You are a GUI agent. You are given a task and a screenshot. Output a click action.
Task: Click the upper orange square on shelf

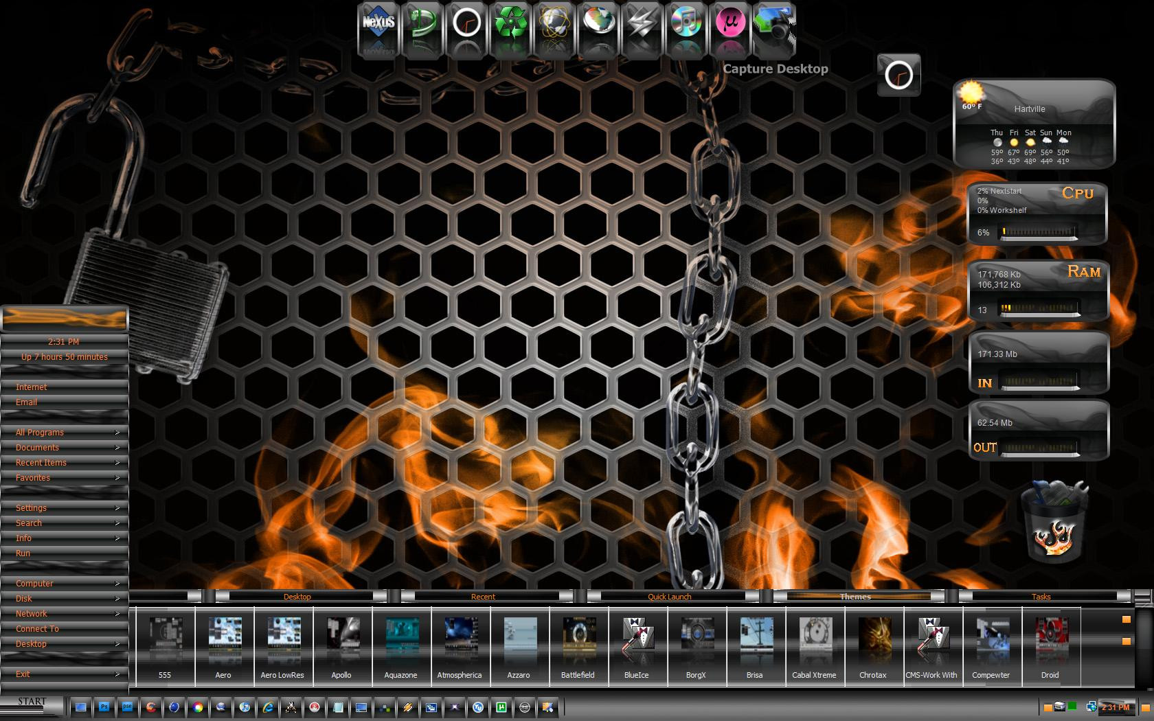click(1126, 619)
